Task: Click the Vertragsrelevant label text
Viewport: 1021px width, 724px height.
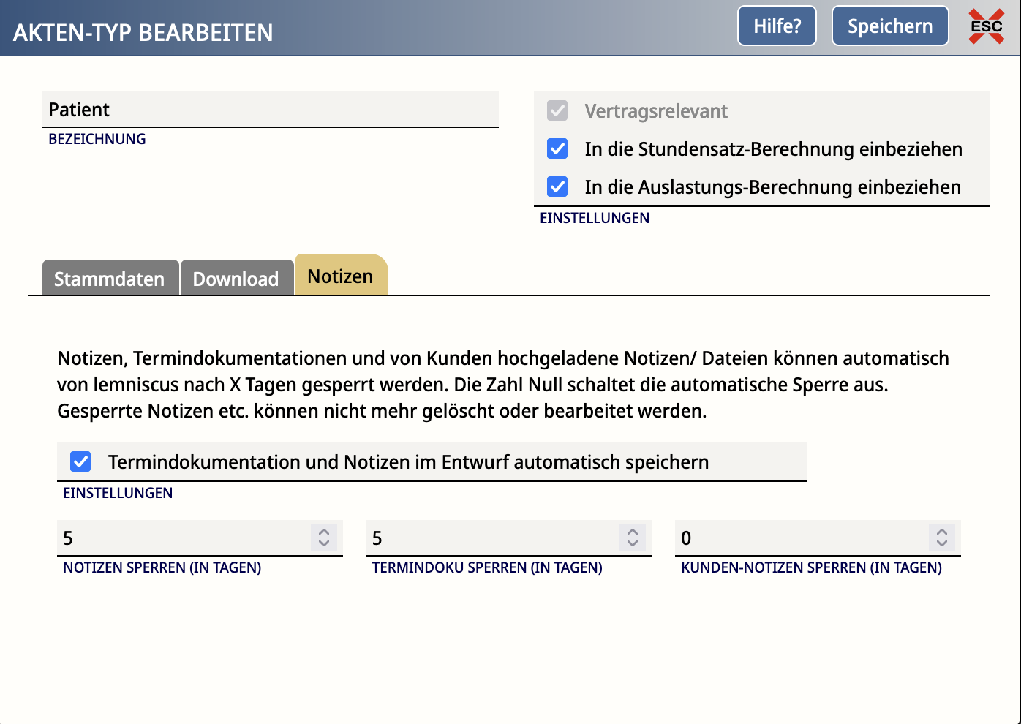Action: [656, 111]
